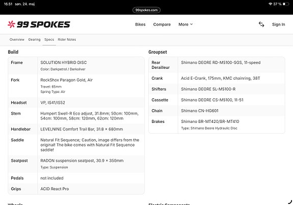Tap the 99spokes.com address bar pill
Viewport: 293px width, 205px height.
click(147, 10)
